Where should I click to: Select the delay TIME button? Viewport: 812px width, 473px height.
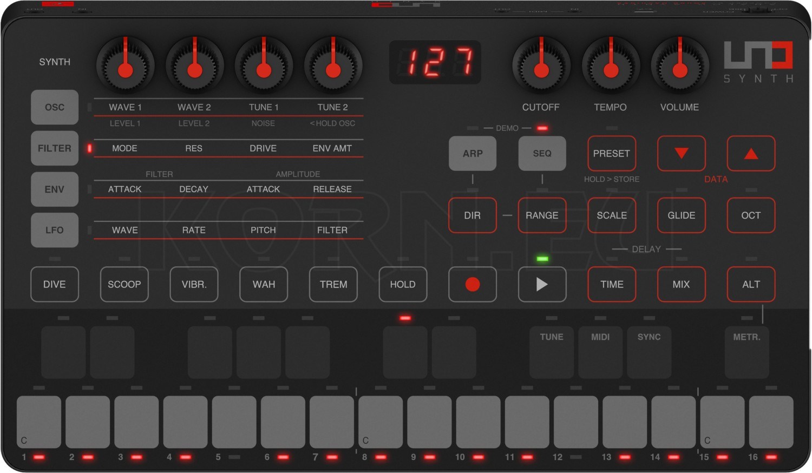[612, 284]
